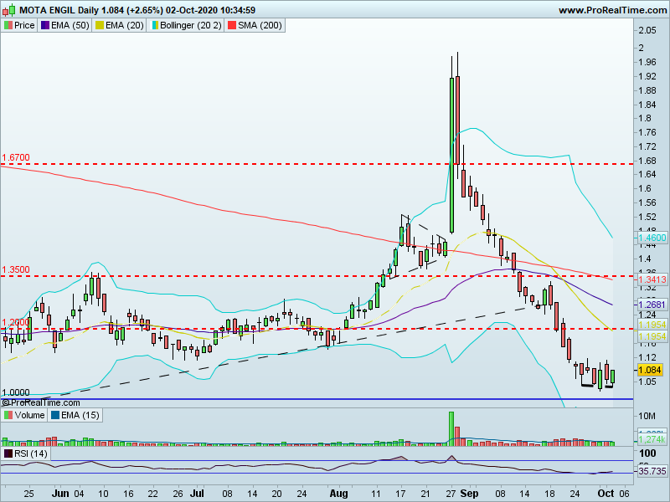Click the 1.12 price axis label
The image size is (670, 502).
[647, 357]
